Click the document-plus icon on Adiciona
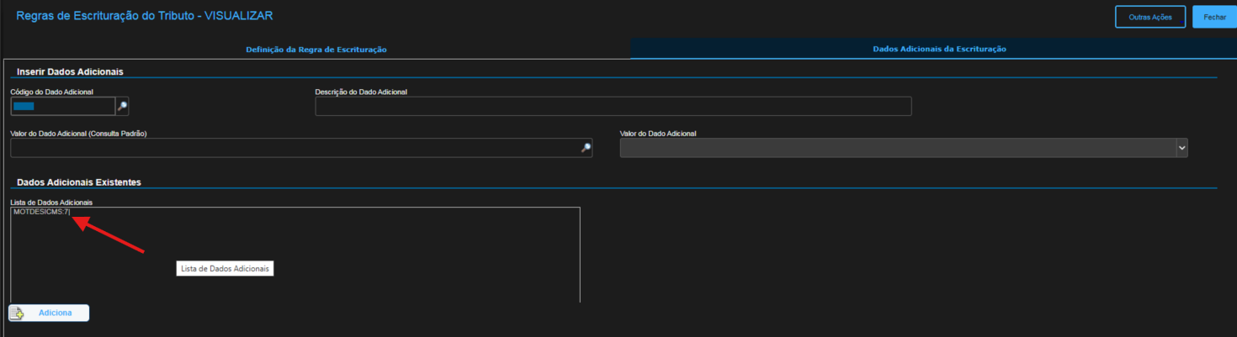Viewport: 1237px width, 337px height. (x=17, y=313)
